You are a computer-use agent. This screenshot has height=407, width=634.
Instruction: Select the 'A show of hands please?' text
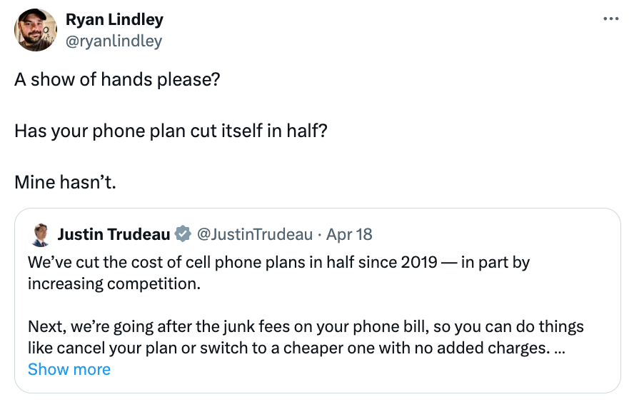click(x=117, y=79)
